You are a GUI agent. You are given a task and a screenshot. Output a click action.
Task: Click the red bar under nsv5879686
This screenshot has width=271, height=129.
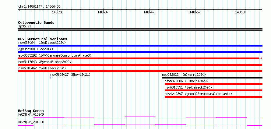pos(214,84)
